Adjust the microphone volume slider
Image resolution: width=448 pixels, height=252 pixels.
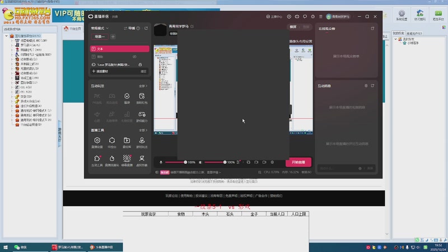176,162
